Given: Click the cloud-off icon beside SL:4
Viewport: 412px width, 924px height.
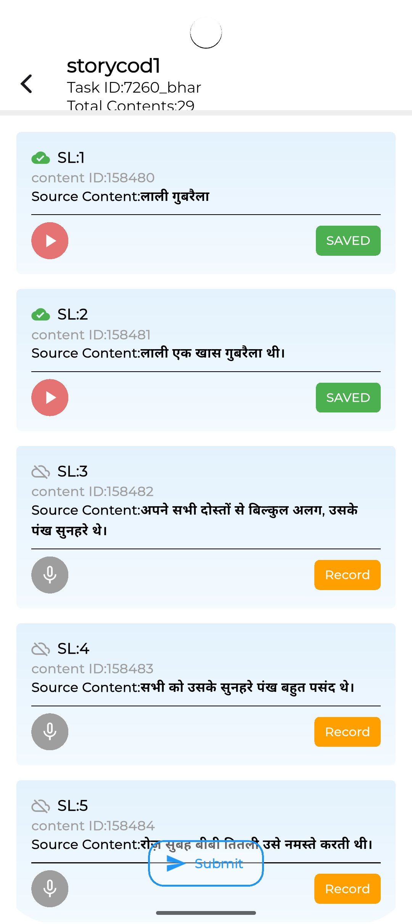Looking at the screenshot, I should (x=41, y=649).
